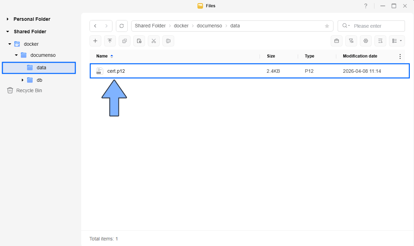Sort by Modification date column header

(x=360, y=56)
